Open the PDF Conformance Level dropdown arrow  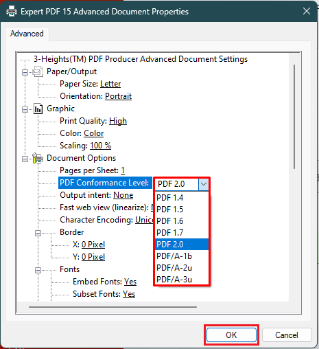click(x=203, y=184)
